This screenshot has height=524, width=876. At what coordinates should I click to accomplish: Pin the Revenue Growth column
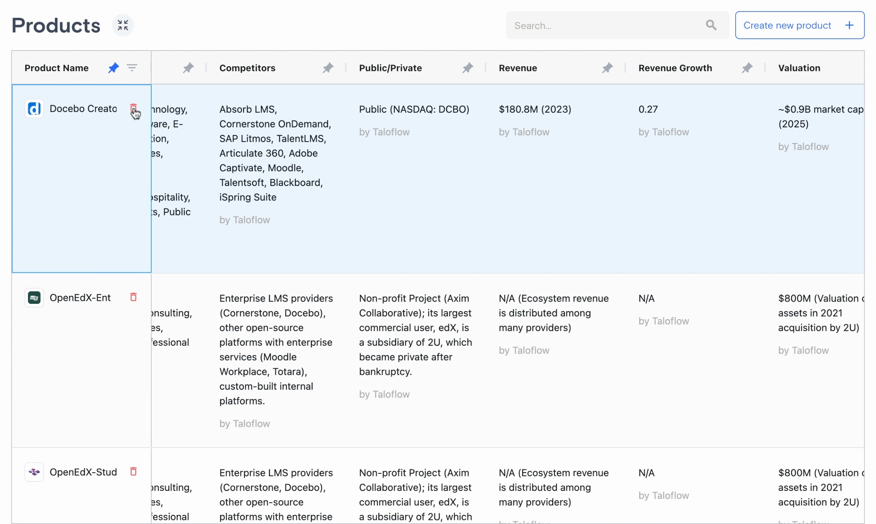point(747,68)
